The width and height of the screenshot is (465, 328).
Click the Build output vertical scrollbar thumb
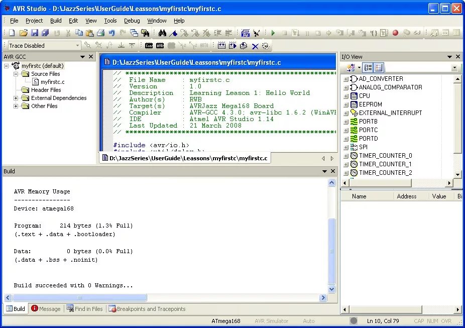pyautogui.click(x=332, y=251)
